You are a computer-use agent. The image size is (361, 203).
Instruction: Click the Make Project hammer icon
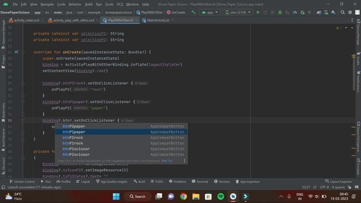(x=193, y=12)
